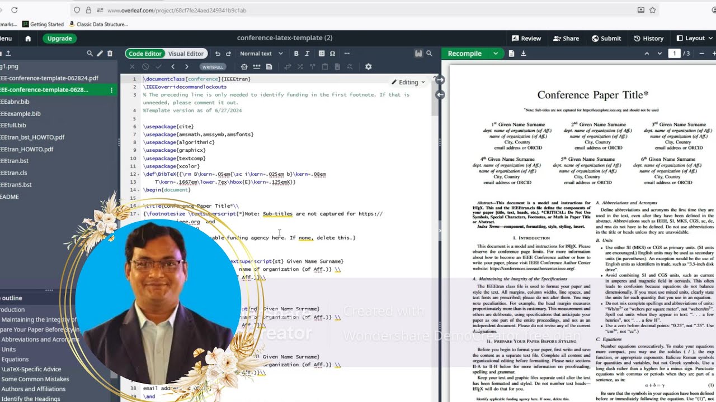Open search in the code editor
Viewport: 716px width, 402px height.
(429, 54)
